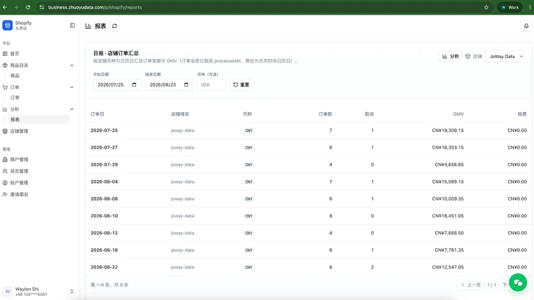Click the 2026-08-04 date cell

click(x=104, y=182)
